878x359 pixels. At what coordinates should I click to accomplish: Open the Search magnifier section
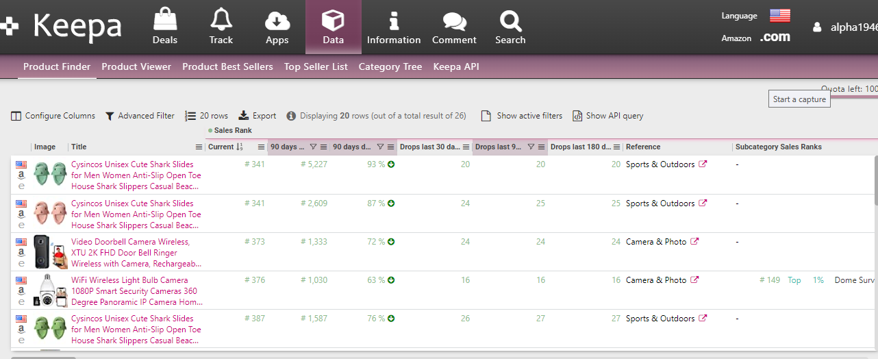pos(510,27)
